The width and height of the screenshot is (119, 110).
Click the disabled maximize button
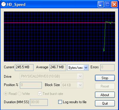pos(107,4)
